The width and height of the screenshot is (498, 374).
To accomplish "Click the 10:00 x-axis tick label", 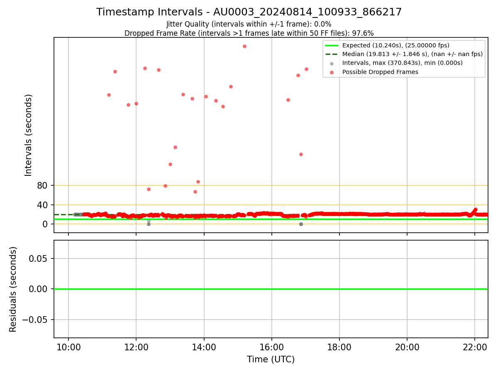I will tap(68, 347).
